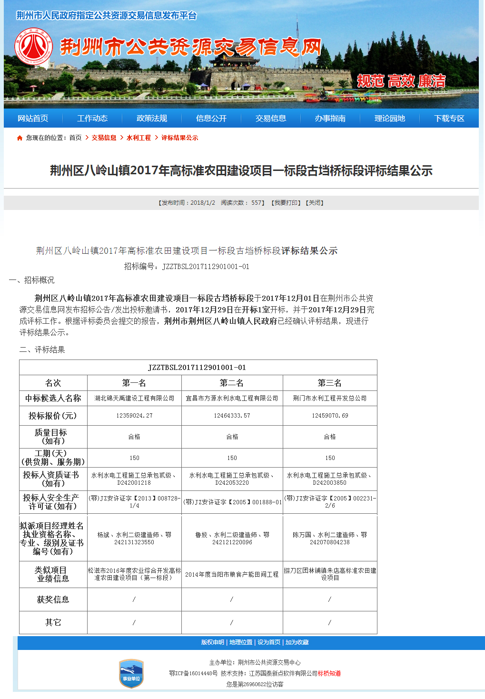Click the 关闭 close page link

click(315, 203)
